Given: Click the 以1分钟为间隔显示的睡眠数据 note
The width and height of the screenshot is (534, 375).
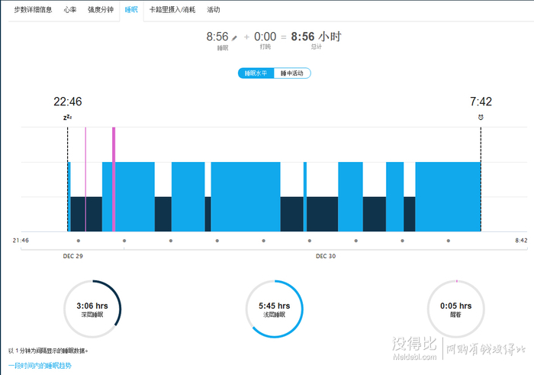Looking at the screenshot, I should tap(48, 351).
